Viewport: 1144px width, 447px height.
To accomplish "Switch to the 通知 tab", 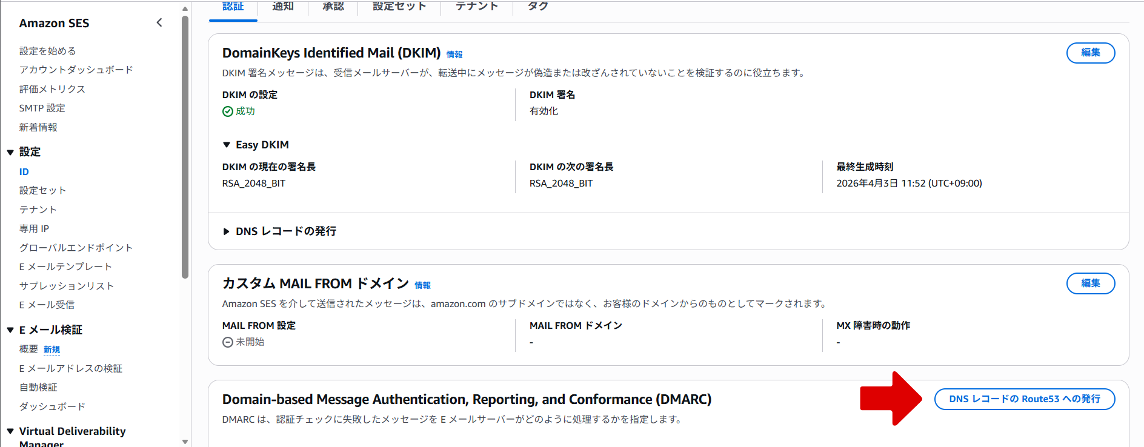I will (x=283, y=7).
